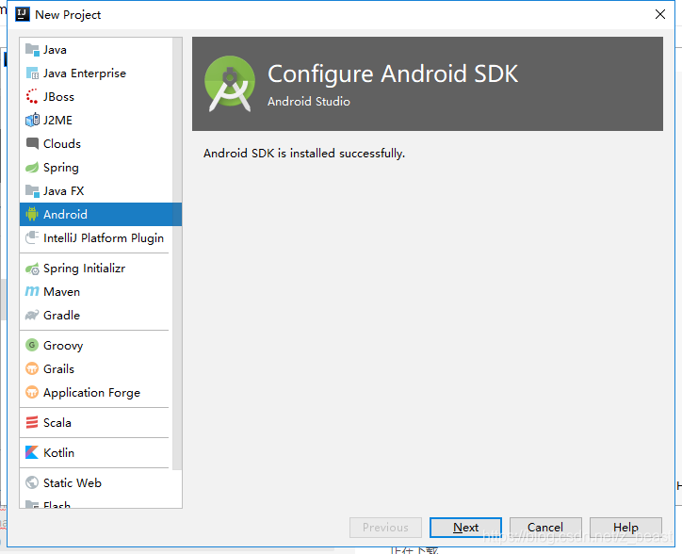Screen dimensions: 682x554
Task: Click the Java Enterprise icon
Action: (x=32, y=73)
